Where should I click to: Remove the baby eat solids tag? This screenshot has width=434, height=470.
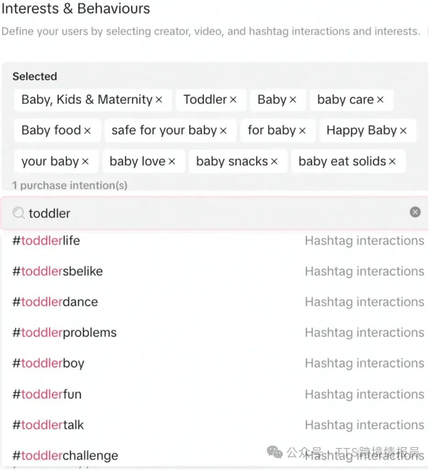point(392,162)
